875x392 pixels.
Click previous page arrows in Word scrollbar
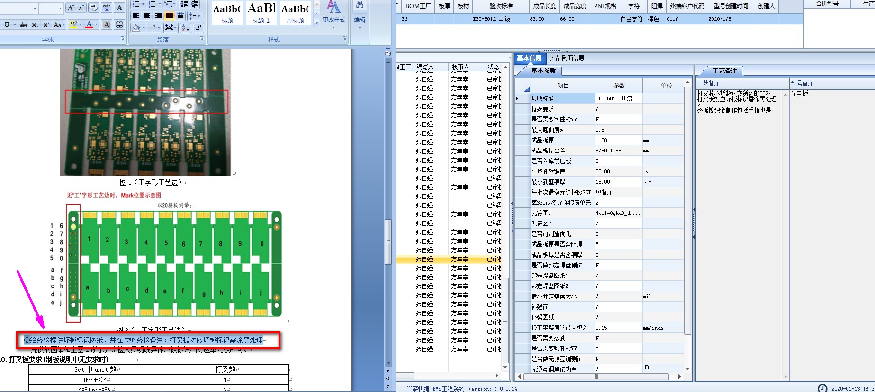(x=388, y=371)
